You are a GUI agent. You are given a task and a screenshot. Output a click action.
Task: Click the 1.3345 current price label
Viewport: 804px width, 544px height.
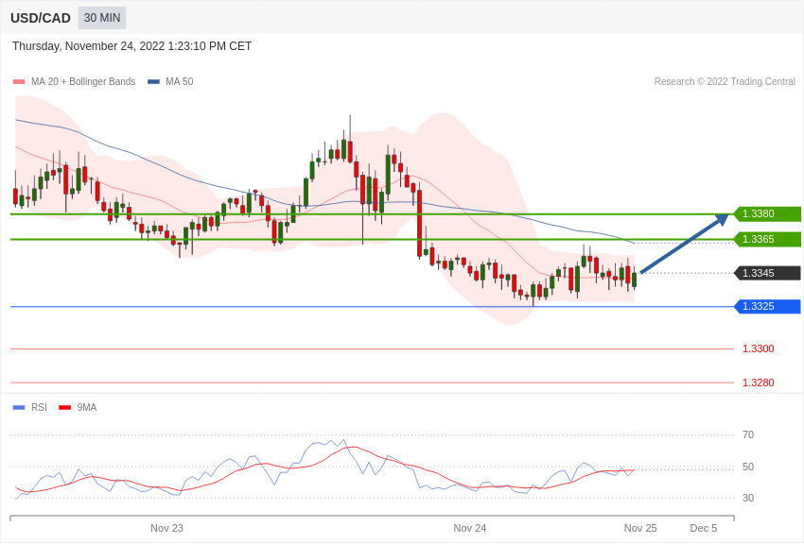pos(768,273)
